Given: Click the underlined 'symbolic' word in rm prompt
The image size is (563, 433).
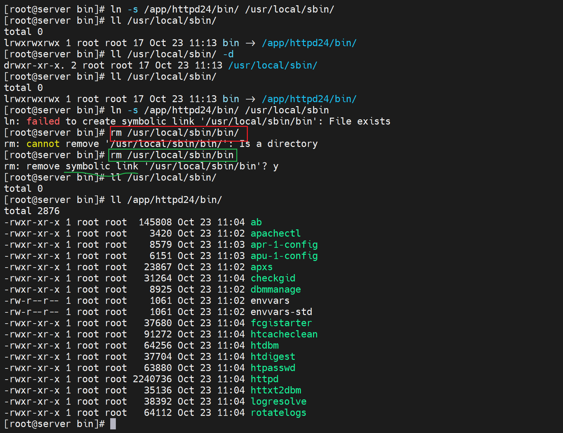Looking at the screenshot, I should pos(88,166).
